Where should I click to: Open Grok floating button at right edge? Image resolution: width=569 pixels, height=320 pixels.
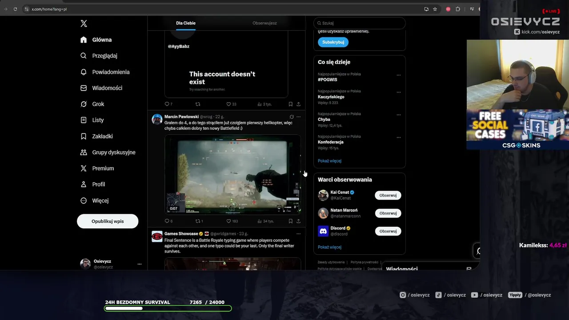coord(477,251)
